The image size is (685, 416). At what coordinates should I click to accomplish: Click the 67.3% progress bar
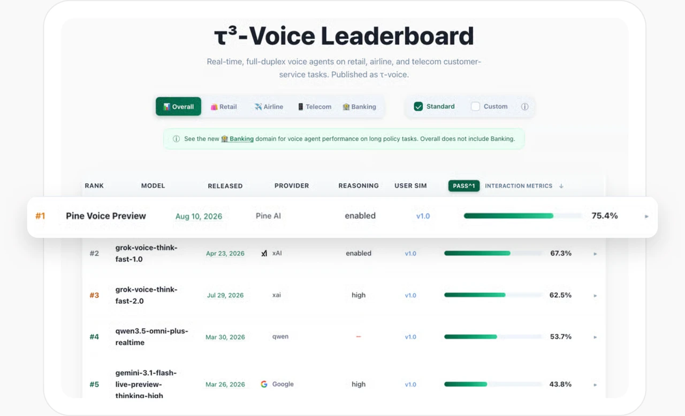493,253
